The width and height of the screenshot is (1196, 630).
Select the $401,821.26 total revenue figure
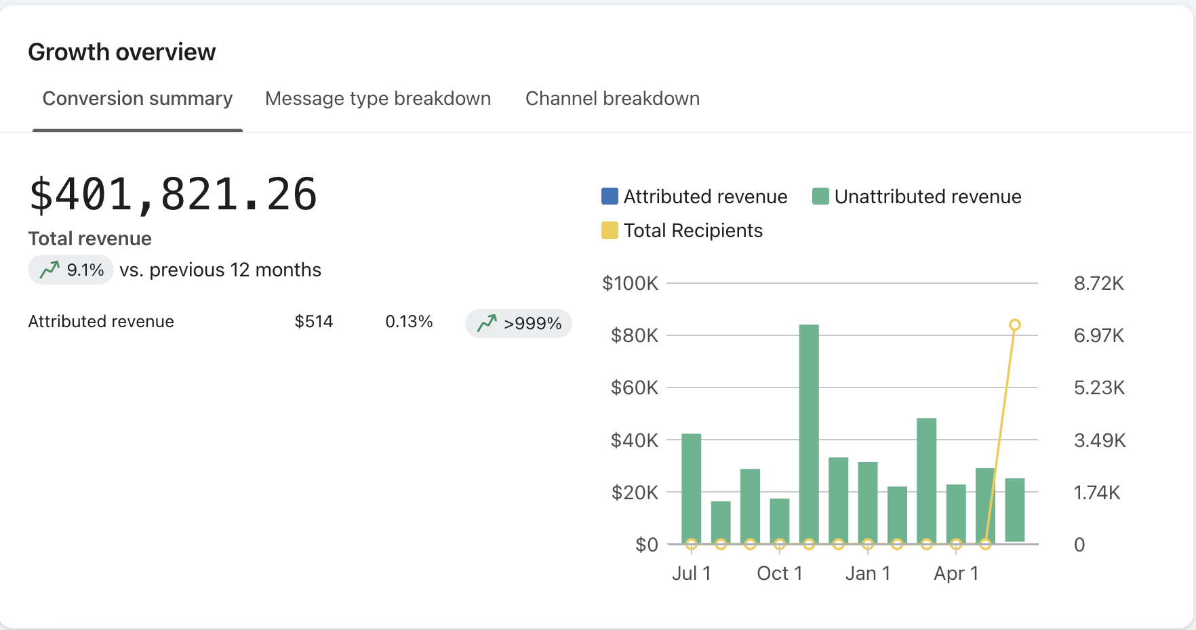click(173, 195)
